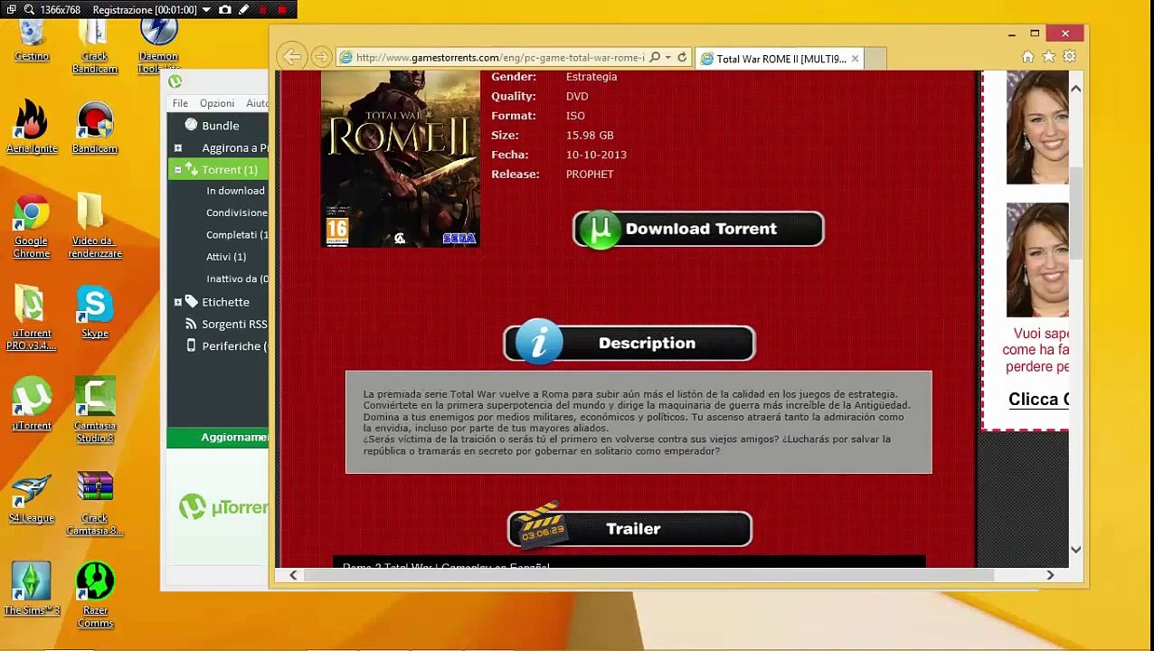
Task: Open a new blank browser tab
Action: click(875, 59)
